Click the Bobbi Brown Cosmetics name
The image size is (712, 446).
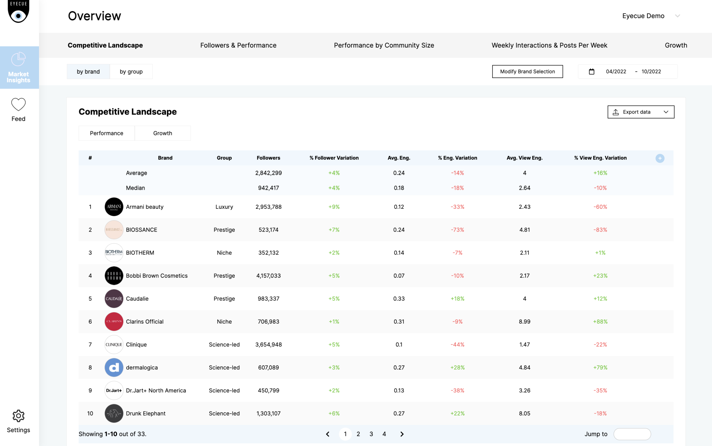coord(157,276)
